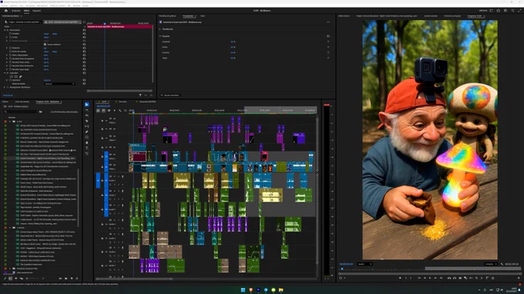Open the Importar tab
Screen dimensions: 524x294
point(16,11)
